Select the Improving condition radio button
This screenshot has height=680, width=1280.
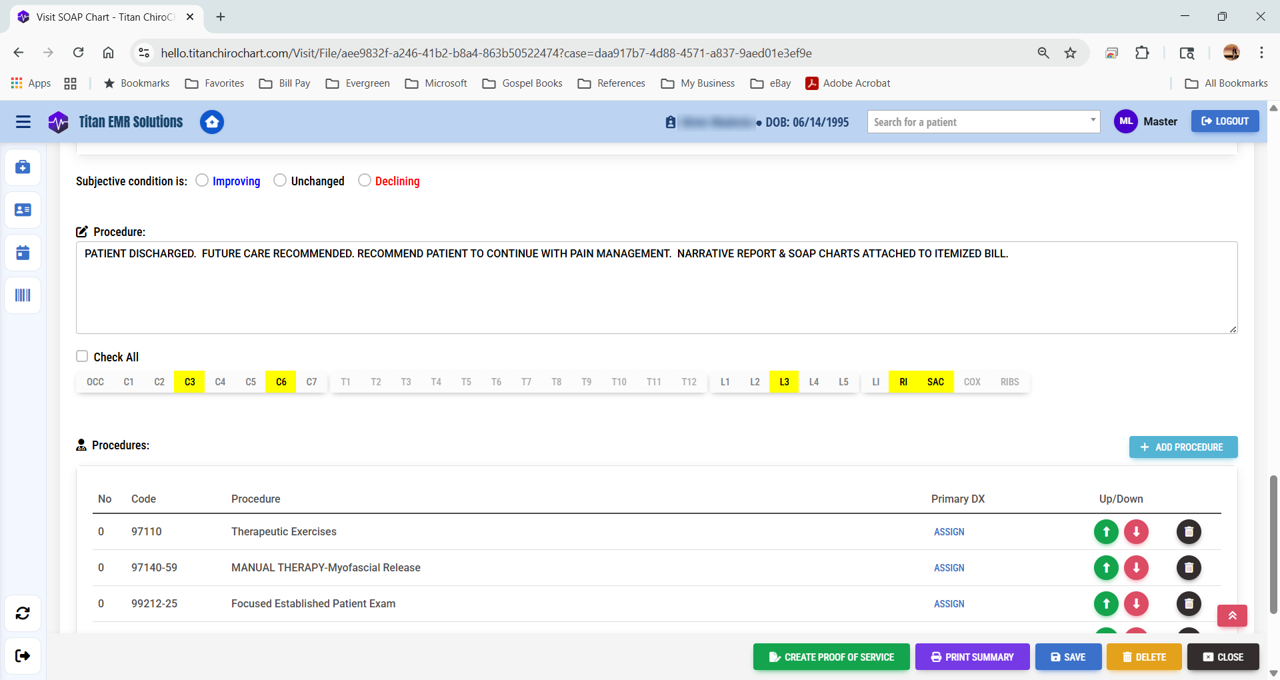[202, 180]
